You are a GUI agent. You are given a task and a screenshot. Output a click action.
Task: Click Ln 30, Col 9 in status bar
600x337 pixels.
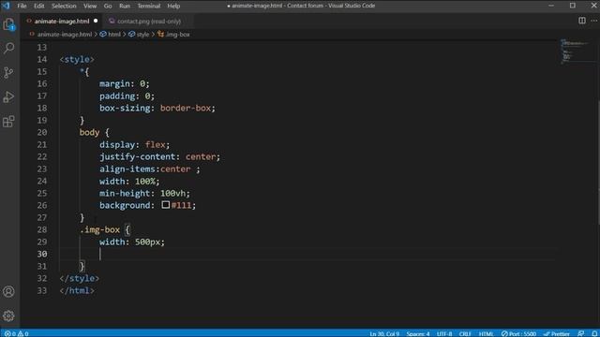[384, 333]
